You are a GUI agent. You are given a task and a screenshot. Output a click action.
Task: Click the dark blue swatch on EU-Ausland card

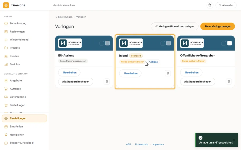pyautogui.click(x=102, y=43)
